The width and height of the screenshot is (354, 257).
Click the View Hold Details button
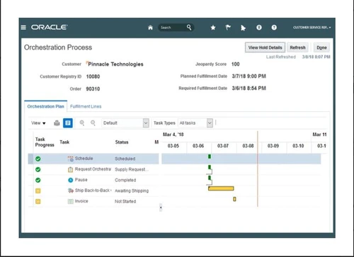[x=265, y=47]
